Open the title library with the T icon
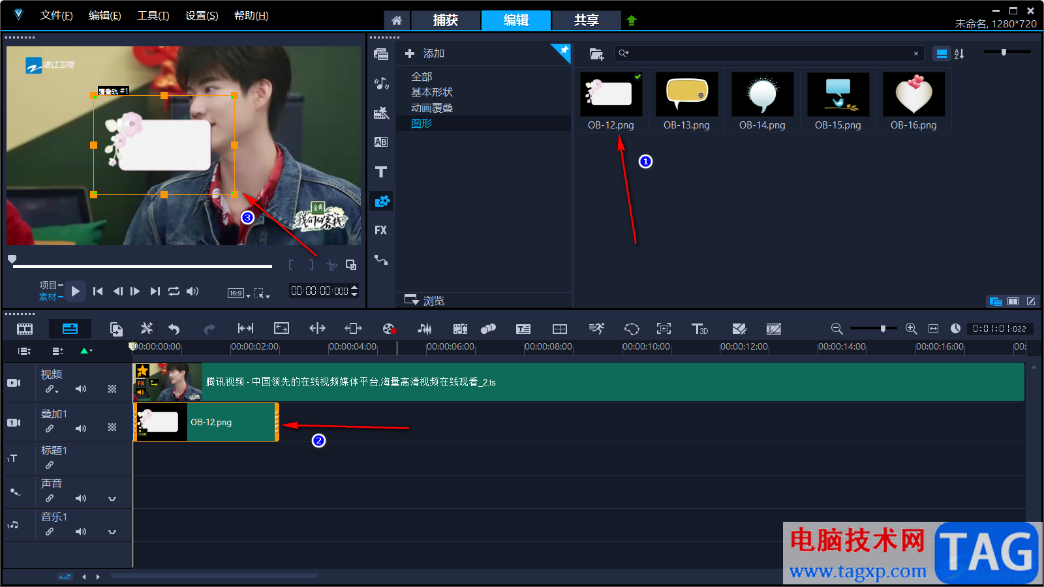Screen dimensions: 1044x587 [381, 172]
